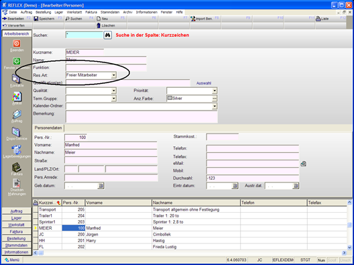Image resolution: width=354 pixels, height=265 pixels.
Task: Click Neu toolbar button
Action: [x=111, y=19]
